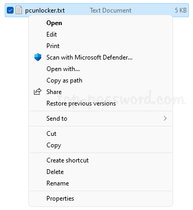
Task: Expand the Send to submenu arrow
Action: [x=165, y=119]
